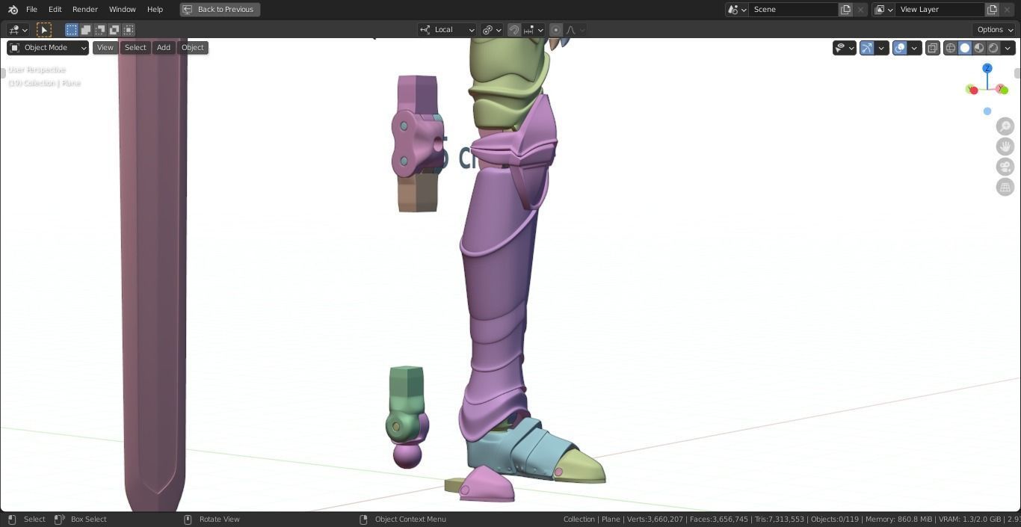
Task: Open the snapping options dropdown
Action: pos(534,30)
